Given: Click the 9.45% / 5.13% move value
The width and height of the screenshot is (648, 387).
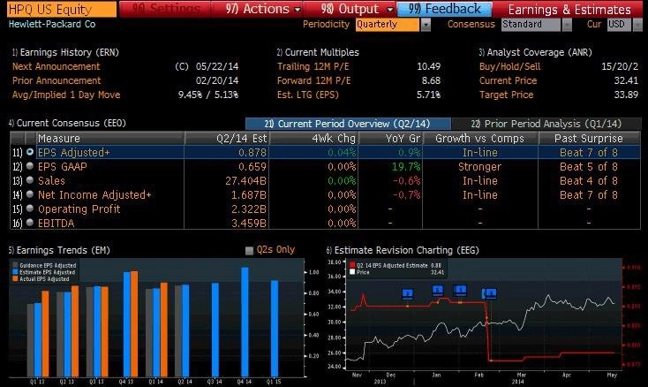Looking at the screenshot, I should [208, 95].
